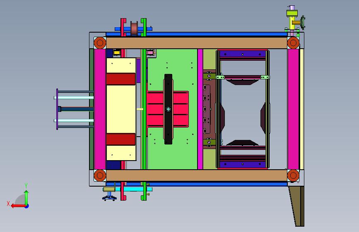Click the bottom-left orange corner post

(100, 175)
